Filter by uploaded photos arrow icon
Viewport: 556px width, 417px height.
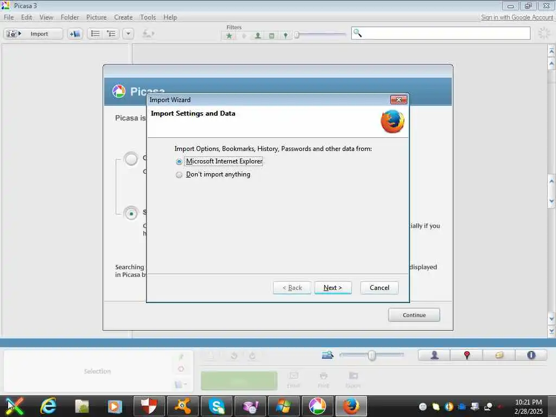244,36
